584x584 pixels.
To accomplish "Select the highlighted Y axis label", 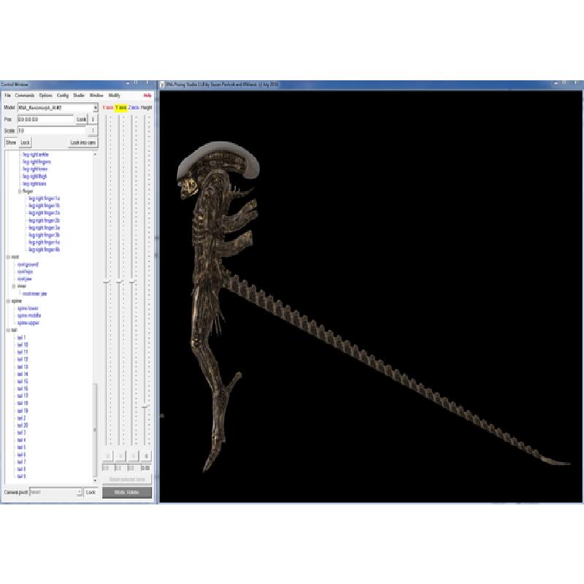I will 120,107.
